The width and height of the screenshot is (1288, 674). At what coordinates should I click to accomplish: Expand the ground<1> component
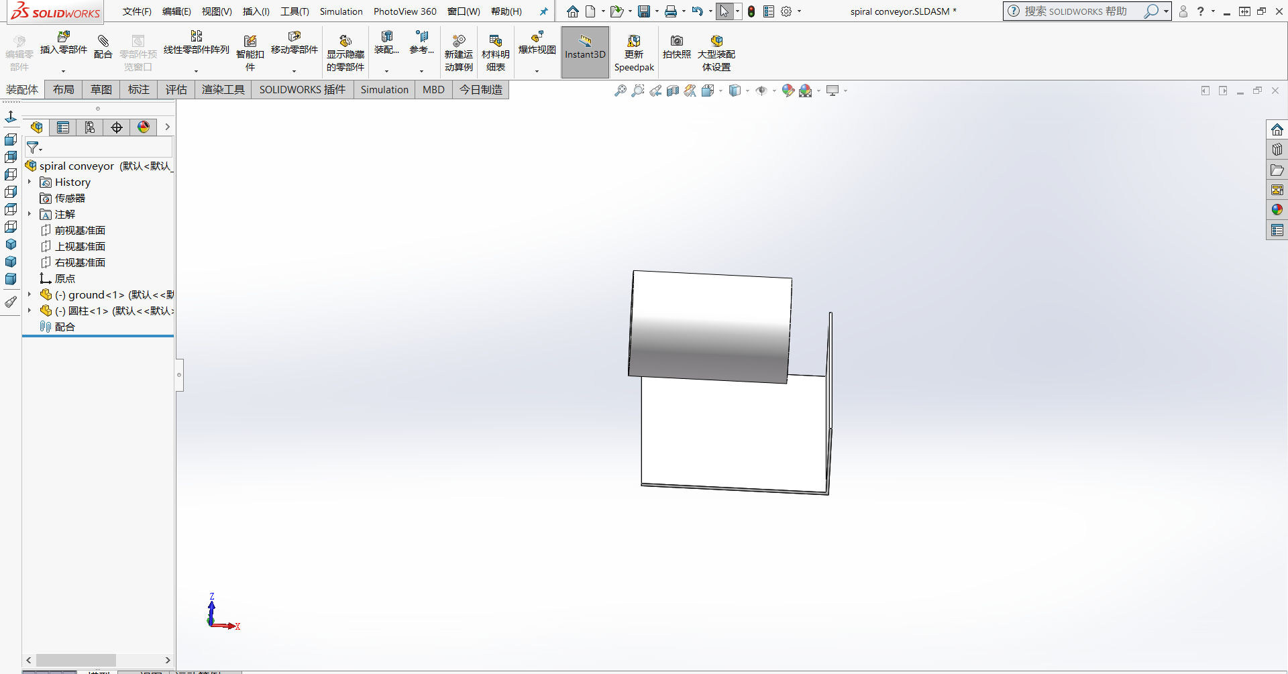tap(30, 294)
